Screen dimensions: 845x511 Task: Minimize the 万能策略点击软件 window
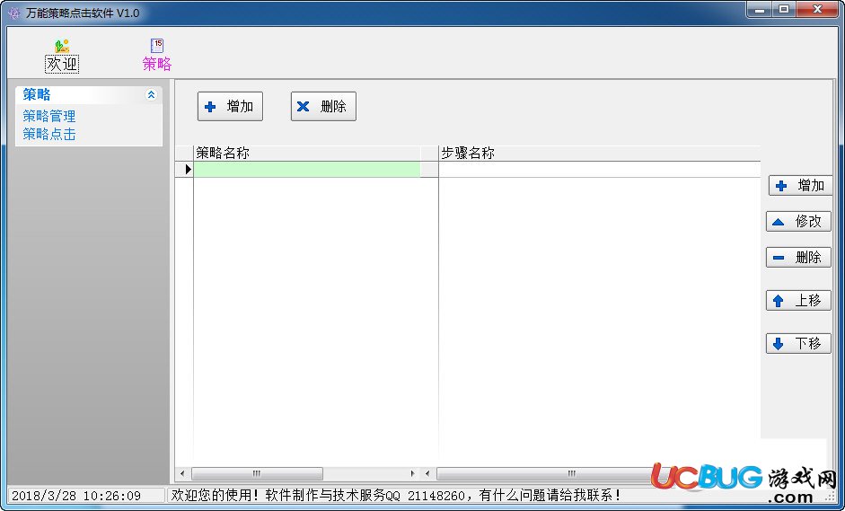[x=759, y=9]
